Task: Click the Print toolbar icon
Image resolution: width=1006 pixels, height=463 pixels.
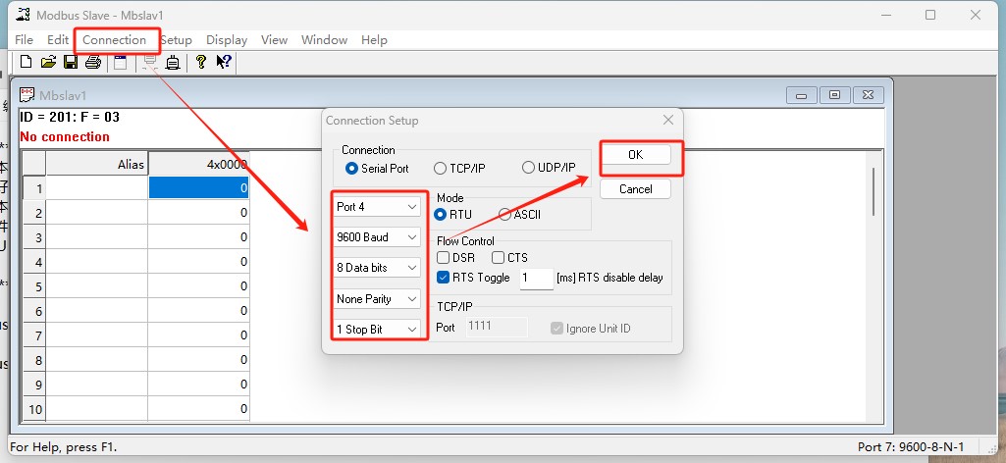Action: click(x=93, y=62)
